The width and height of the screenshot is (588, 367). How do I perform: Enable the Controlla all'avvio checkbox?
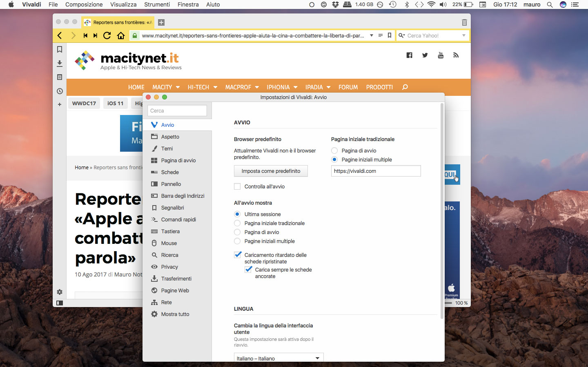[x=237, y=186]
